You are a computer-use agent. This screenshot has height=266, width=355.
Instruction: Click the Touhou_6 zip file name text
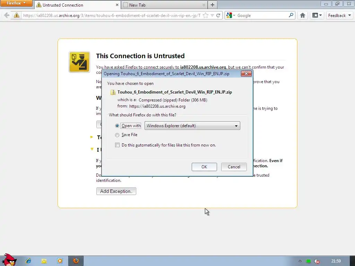[175, 92]
